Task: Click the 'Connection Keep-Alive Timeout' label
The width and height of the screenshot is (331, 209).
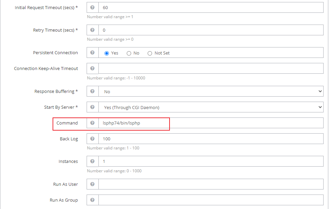Action: point(46,68)
